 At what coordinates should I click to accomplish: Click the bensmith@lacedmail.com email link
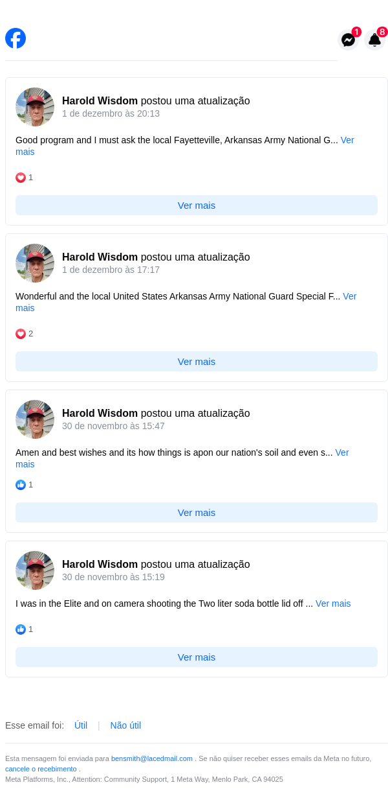[x=152, y=758]
